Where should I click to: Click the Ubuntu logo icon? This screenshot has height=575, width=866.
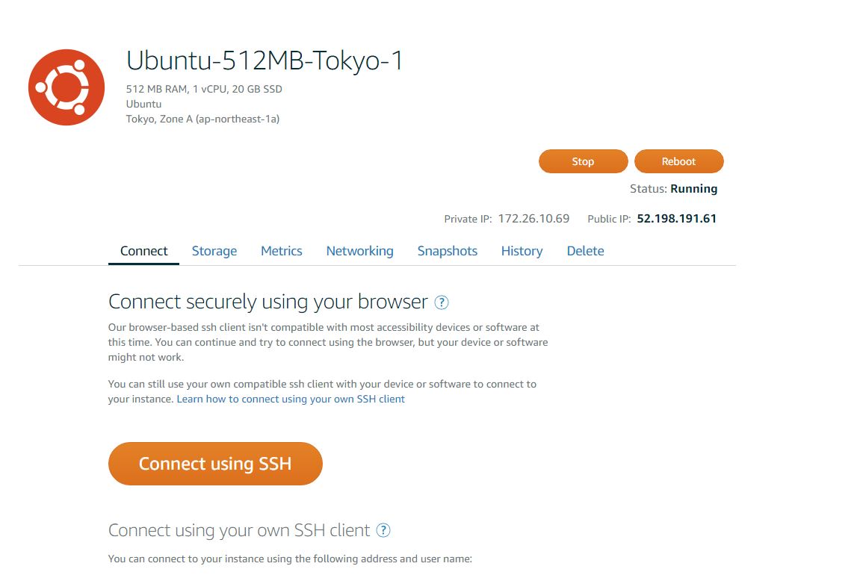pyautogui.click(x=67, y=87)
